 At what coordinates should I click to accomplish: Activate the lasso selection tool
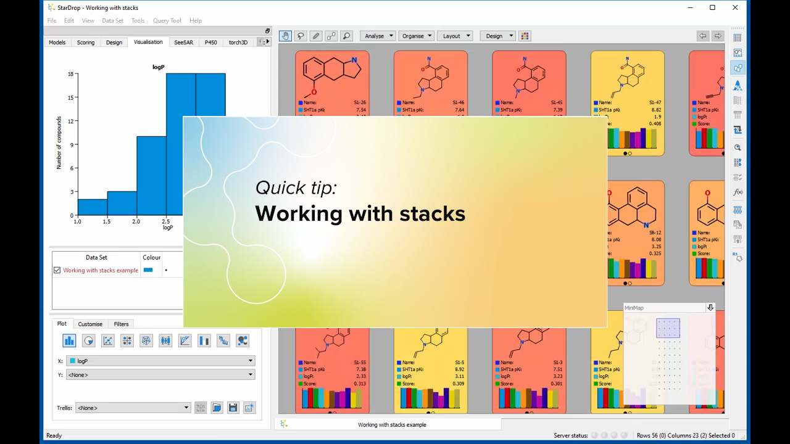pyautogui.click(x=301, y=36)
